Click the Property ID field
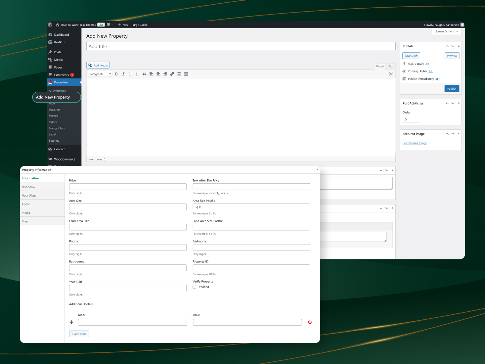The image size is (485, 364). (x=251, y=268)
